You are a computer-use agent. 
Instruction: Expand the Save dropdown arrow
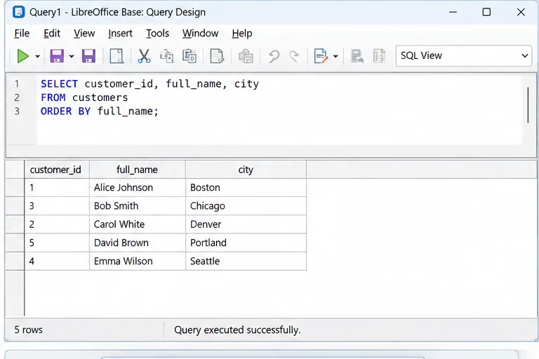pyautogui.click(x=72, y=56)
